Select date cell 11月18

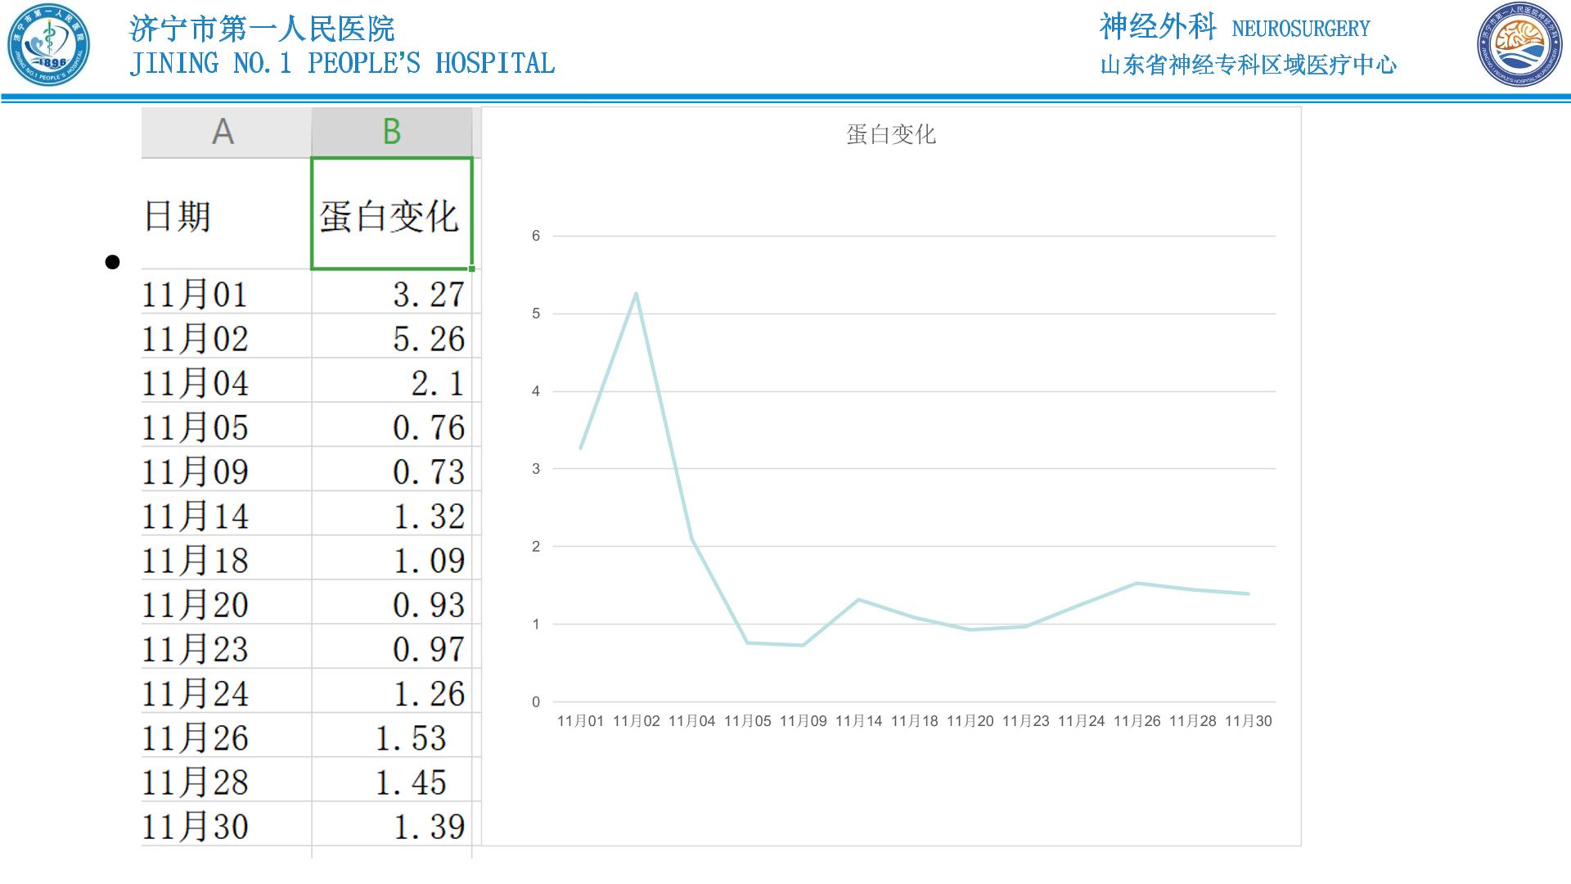click(226, 558)
